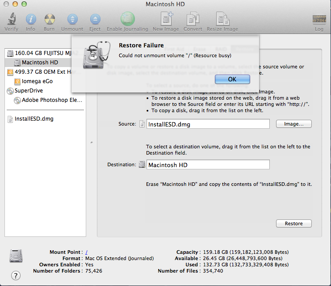The width and height of the screenshot is (331, 286).
Task: Click the Destination field containing Macintosh HD
Action: point(208,164)
